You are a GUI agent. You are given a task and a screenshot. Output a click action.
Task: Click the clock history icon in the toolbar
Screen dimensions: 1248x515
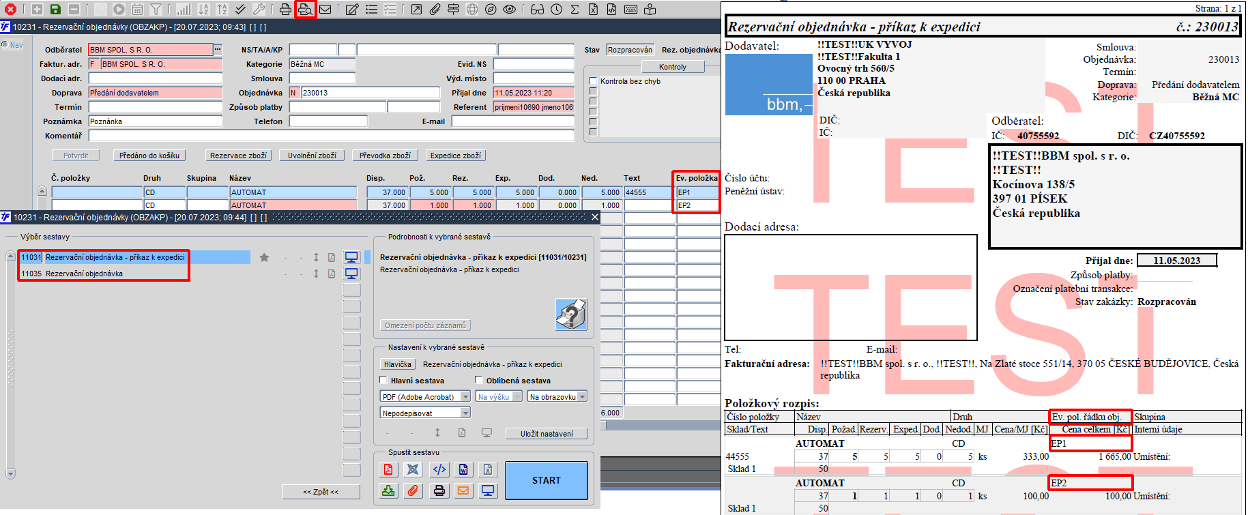click(x=557, y=10)
